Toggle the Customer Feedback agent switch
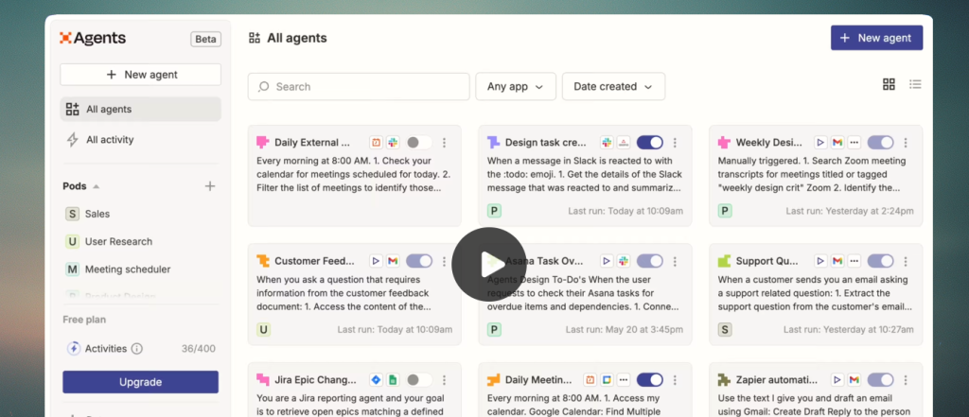This screenshot has height=417, width=969. pos(419,261)
